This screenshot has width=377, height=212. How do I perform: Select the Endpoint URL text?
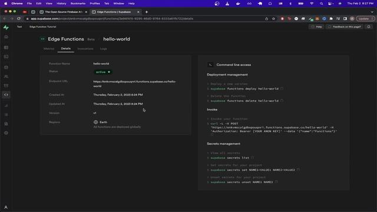click(x=135, y=84)
